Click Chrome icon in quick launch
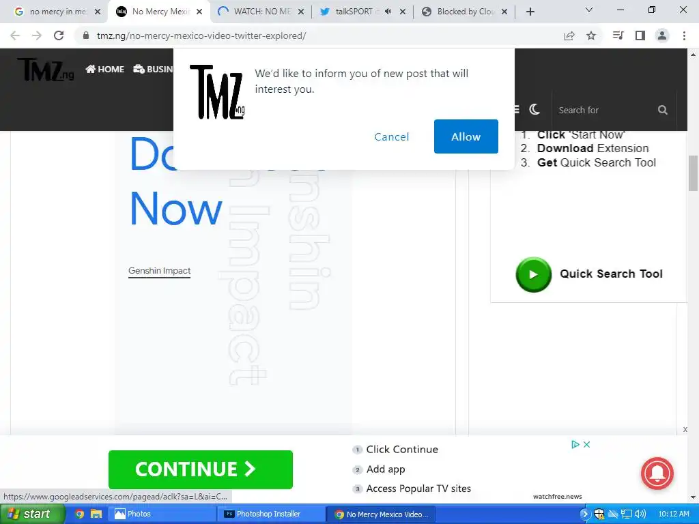The image size is (699, 524). point(79,514)
